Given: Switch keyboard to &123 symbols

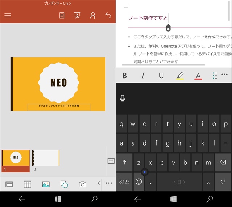Looking at the screenshot, I should tap(124, 182).
